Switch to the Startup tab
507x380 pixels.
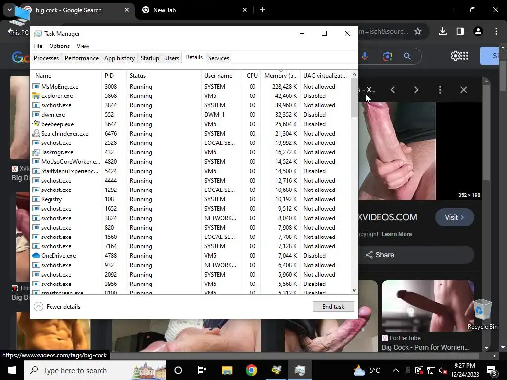[150, 58]
